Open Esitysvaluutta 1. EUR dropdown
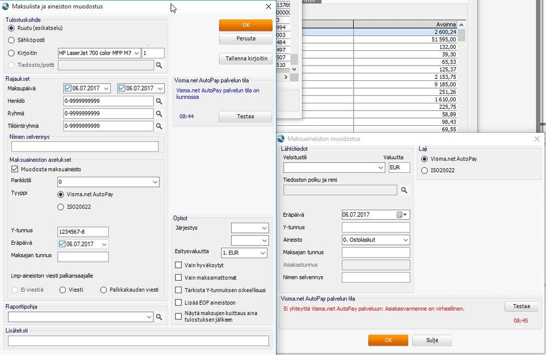This screenshot has width=546, height=355. pyautogui.click(x=263, y=253)
